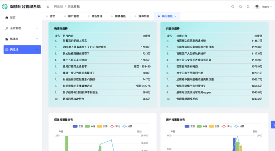The height and width of the screenshot is (151, 275).
Task: Click the 舆情后台管理系统 logo icon
Action: click(5, 7)
